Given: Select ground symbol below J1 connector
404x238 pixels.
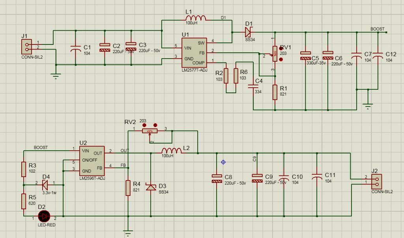Looking at the screenshot, I should [x=56, y=76].
